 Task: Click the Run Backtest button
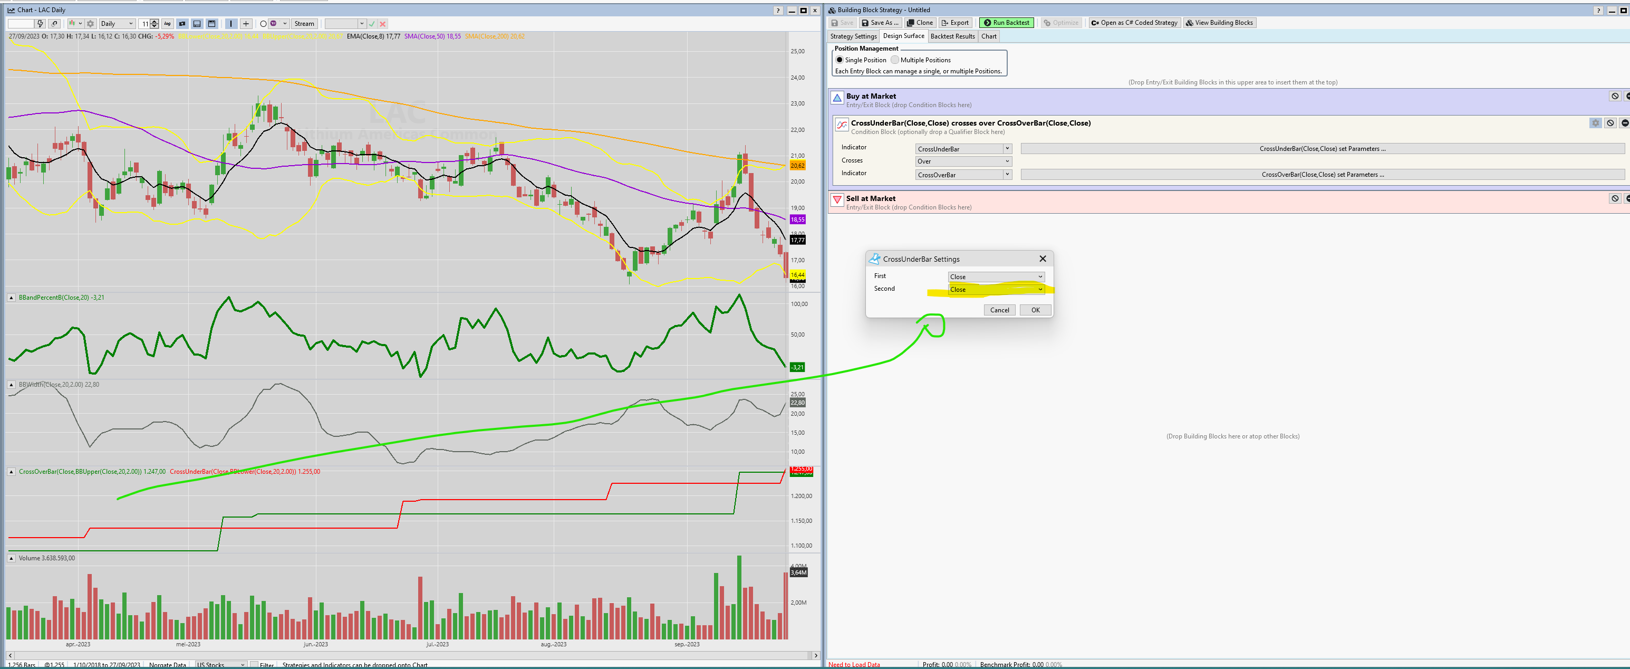1006,23
